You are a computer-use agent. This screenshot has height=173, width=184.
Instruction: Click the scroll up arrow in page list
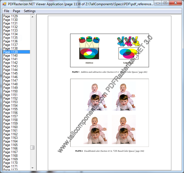pyautogui.click(x=32, y=17)
